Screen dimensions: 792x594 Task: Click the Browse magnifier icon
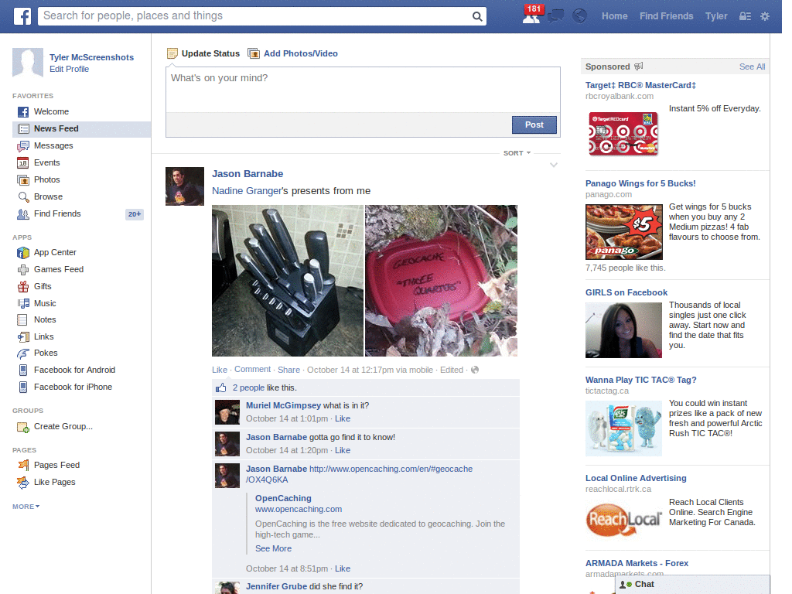point(23,197)
